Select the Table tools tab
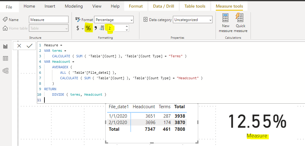 195,6
